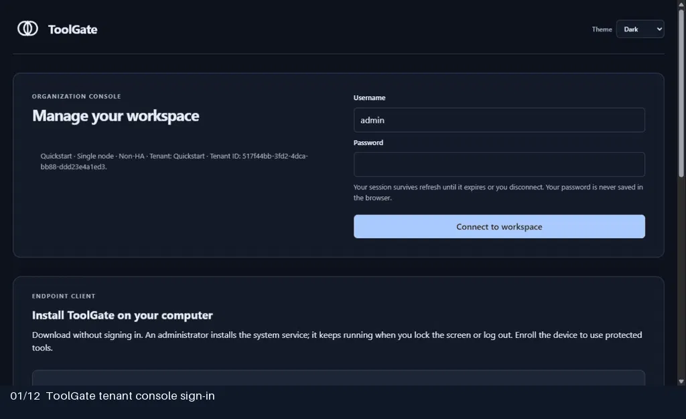Viewport: 686px width, 419px height.
Task: Click the Quickstart tenant ID info line
Action: (x=174, y=161)
